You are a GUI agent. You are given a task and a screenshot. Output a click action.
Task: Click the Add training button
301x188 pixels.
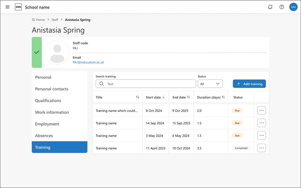[x=249, y=84]
